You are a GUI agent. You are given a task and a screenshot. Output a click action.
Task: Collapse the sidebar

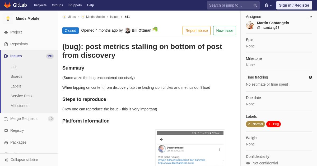coord(29,160)
